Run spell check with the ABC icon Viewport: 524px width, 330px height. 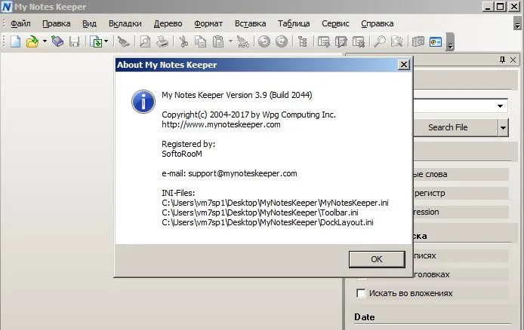tap(243, 41)
